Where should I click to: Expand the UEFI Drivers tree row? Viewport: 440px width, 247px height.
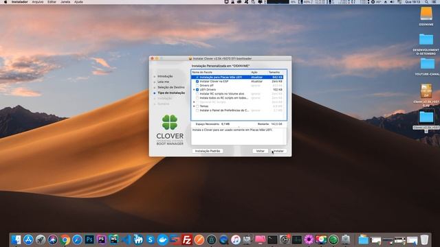click(x=194, y=90)
